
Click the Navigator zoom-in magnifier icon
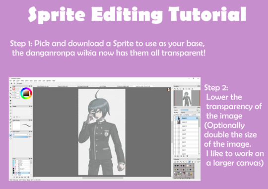[175, 89]
